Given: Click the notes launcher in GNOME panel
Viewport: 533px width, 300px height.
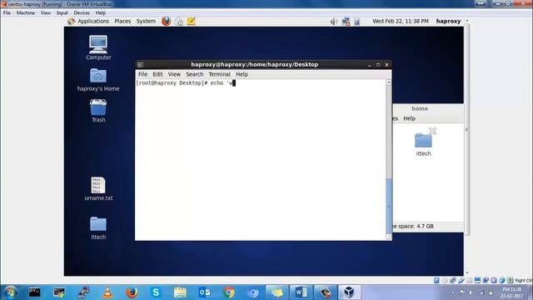Looking at the screenshot, I should 191,21.
